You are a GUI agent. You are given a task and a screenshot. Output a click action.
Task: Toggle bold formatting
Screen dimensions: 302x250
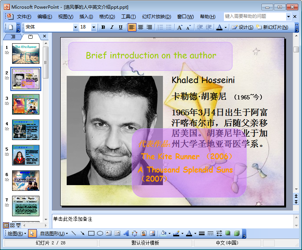pyautogui.click(x=103, y=27)
